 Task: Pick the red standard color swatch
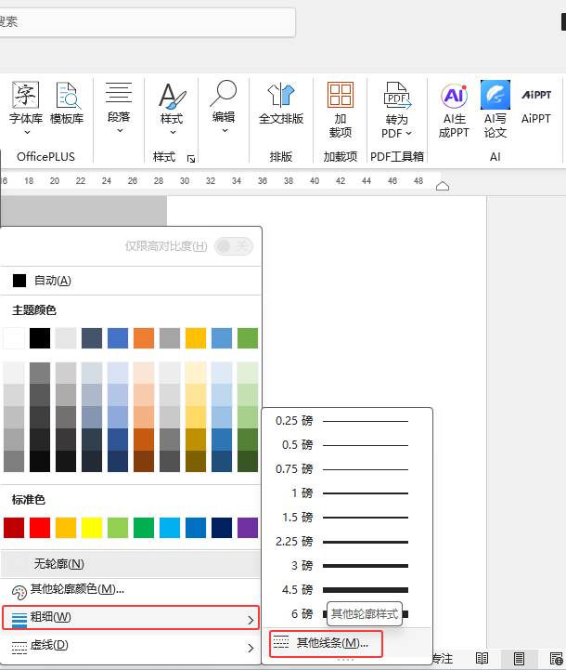pos(40,528)
